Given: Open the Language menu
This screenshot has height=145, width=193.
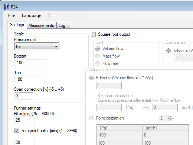Looking at the screenshot, I should click(32, 15).
